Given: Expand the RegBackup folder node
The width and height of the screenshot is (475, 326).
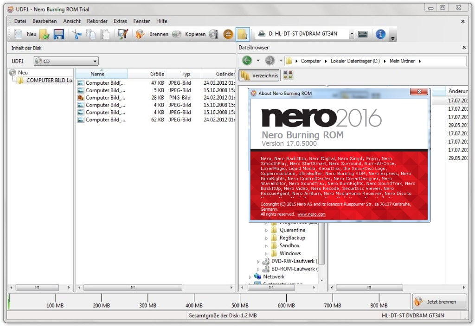Looking at the screenshot, I should click(266, 238).
